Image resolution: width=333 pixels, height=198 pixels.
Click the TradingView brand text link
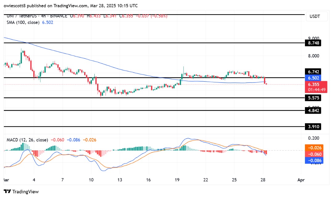[26, 192]
